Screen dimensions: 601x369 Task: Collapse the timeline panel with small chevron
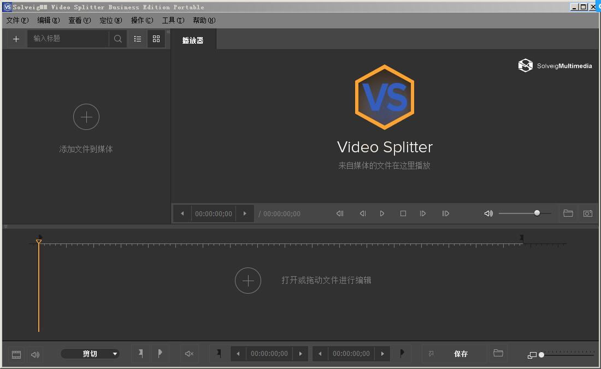click(6, 227)
